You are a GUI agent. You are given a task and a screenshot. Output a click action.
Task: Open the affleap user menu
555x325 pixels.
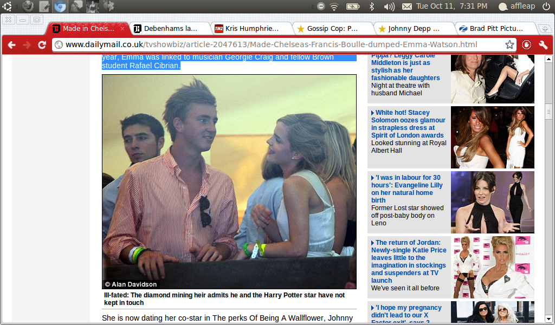(x=517, y=6)
